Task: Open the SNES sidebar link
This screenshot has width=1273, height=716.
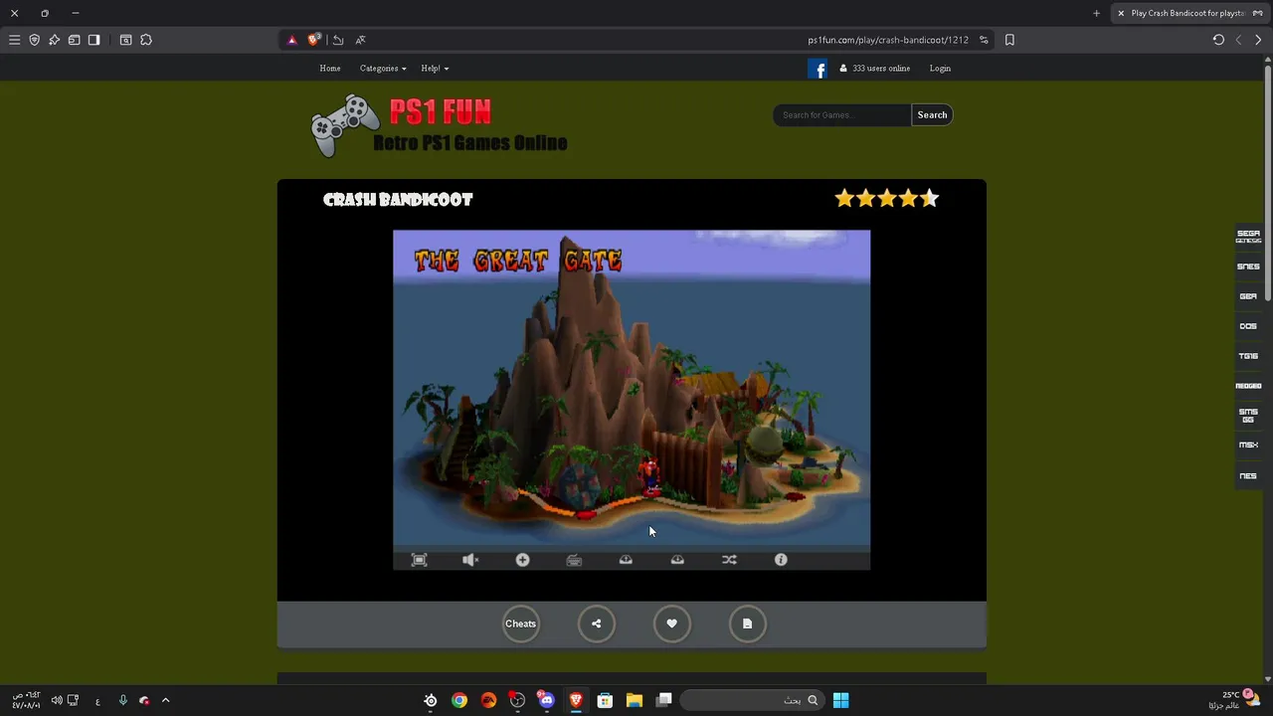Action: (x=1248, y=267)
